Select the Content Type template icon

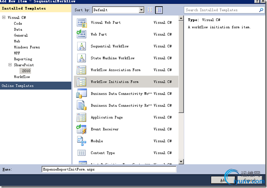[x=81, y=153]
